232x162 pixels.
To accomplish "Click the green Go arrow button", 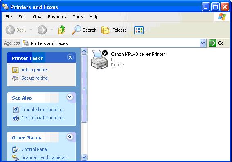I will [x=213, y=43].
